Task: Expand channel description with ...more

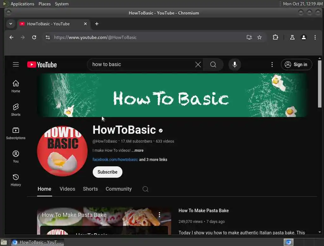Action: coord(137,151)
